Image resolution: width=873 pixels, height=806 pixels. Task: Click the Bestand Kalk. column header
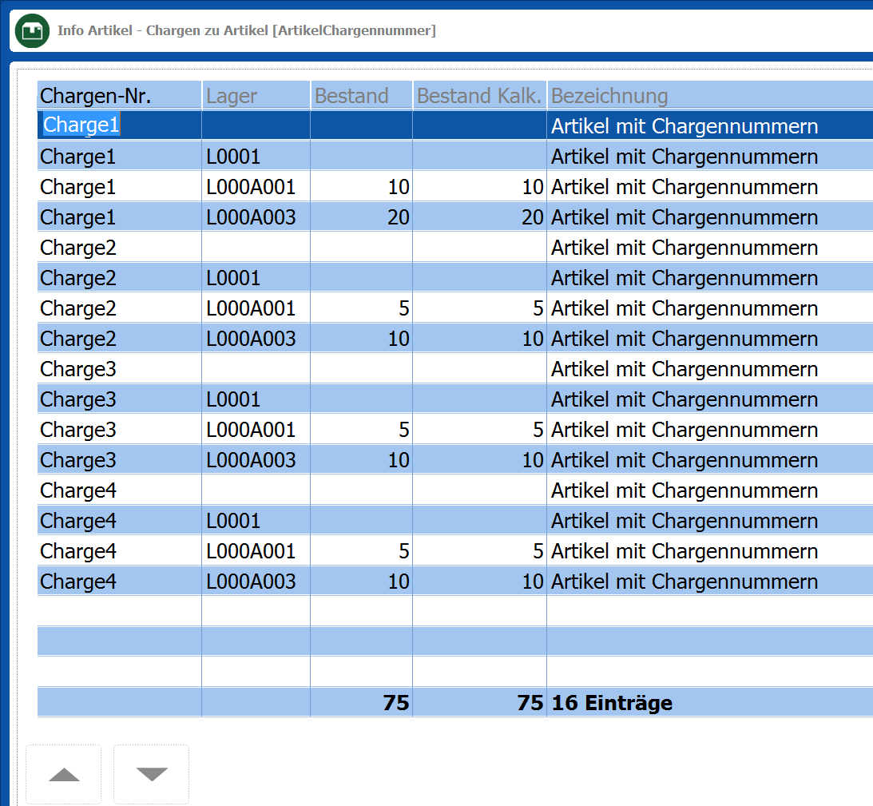pos(479,96)
